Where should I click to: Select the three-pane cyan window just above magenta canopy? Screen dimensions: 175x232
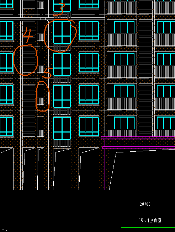point(124,123)
